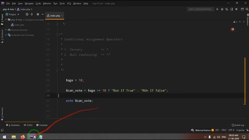Expand Scratches and Consoles node
The height and width of the screenshot is (140, 249).
(x=6, y=35)
